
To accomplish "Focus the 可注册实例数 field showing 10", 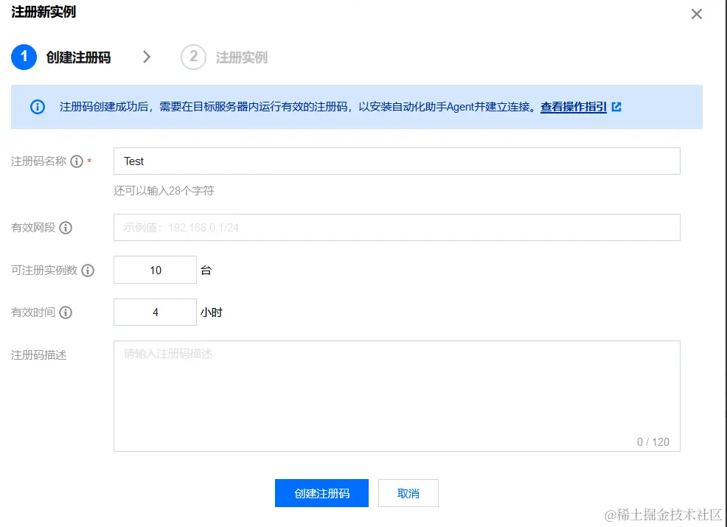I will [155, 271].
